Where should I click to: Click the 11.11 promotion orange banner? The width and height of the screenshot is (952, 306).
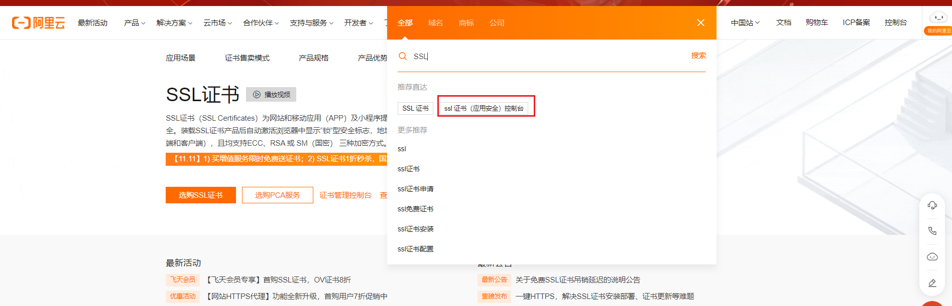(276, 159)
